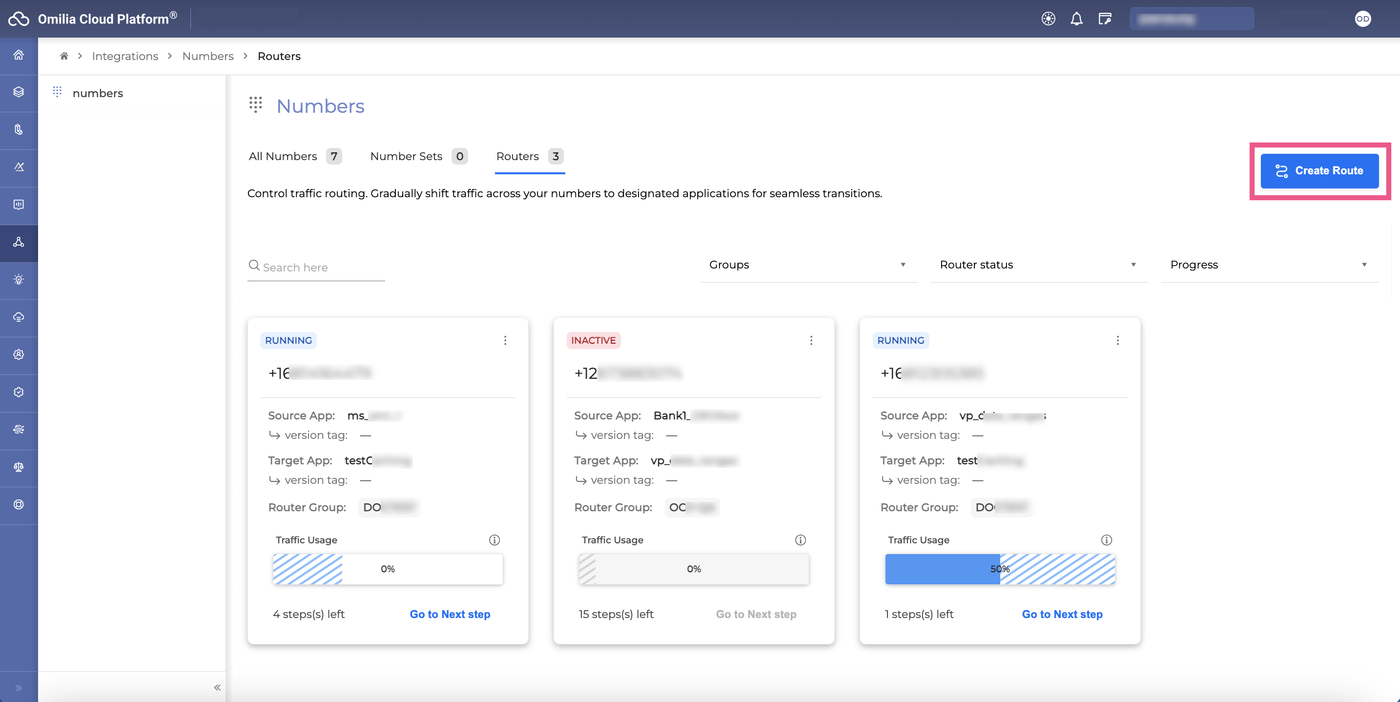Click the home/dashboard icon in sidebar
1400x702 pixels.
tap(19, 55)
